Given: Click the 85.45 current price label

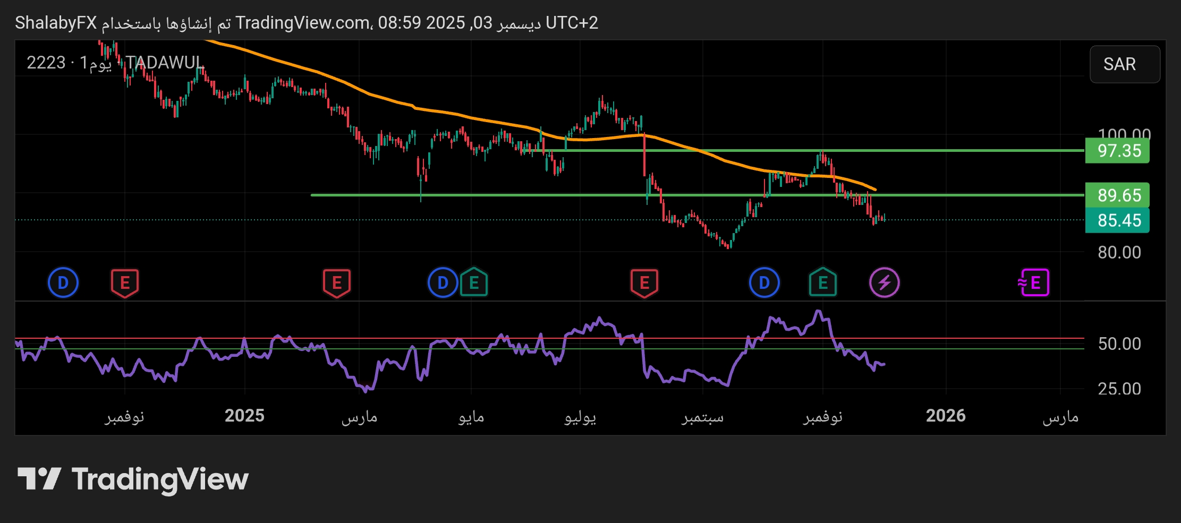Looking at the screenshot, I should [x=1117, y=220].
